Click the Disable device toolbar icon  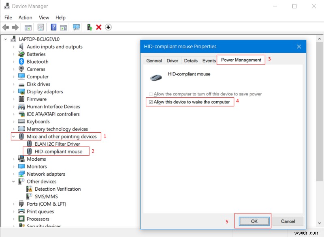tap(108, 27)
